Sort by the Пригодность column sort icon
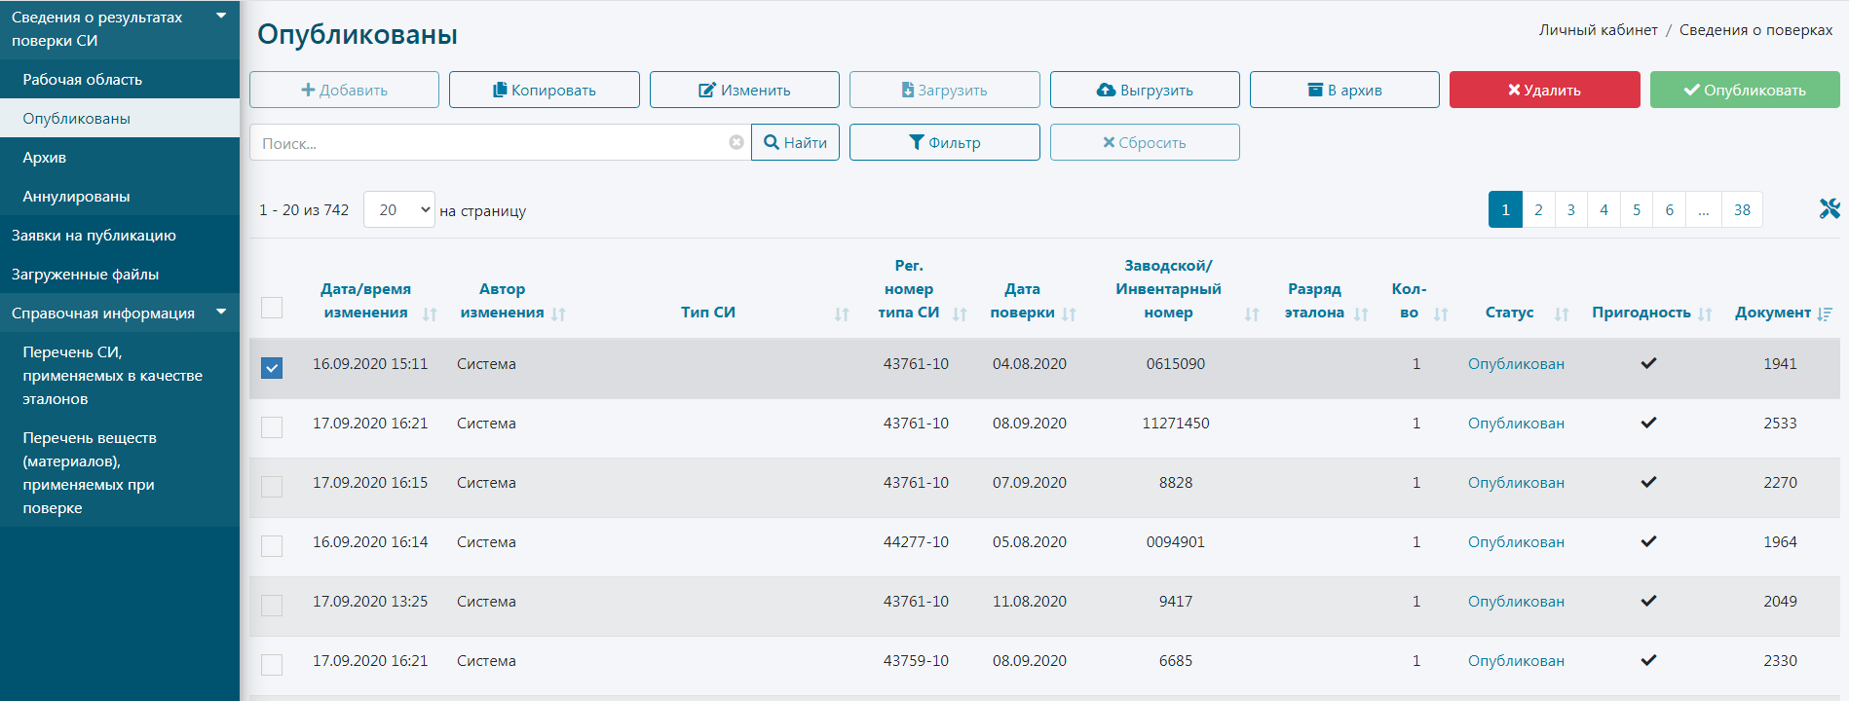The width and height of the screenshot is (1849, 701). (x=1705, y=314)
